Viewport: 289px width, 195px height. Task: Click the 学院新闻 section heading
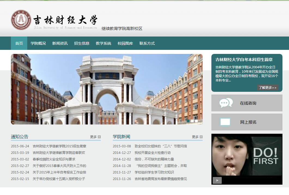coord(121,137)
